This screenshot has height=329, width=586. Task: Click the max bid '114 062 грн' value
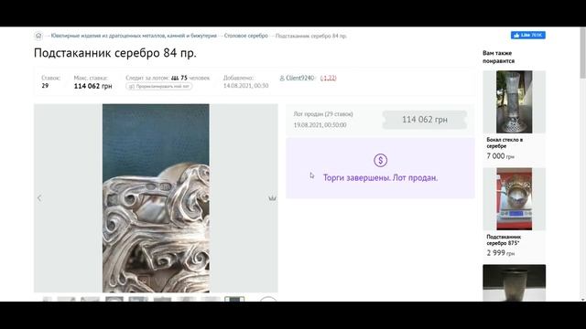[x=93, y=86]
